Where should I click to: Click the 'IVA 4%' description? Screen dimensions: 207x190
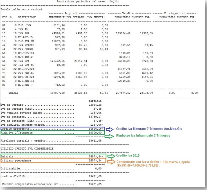(23, 29)
